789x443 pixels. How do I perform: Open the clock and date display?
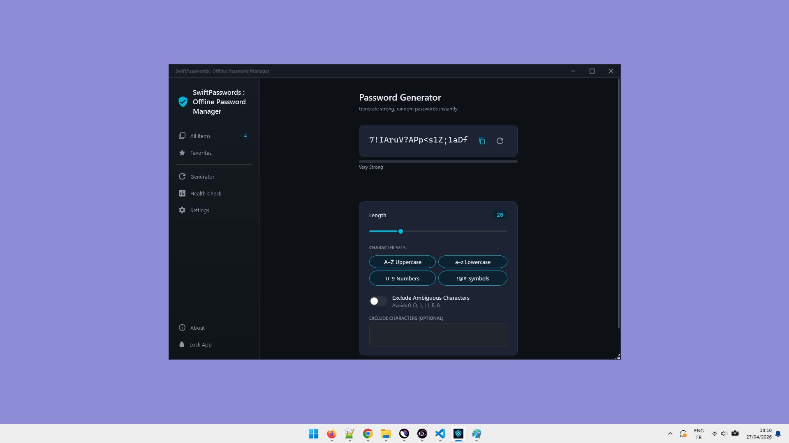coord(759,434)
